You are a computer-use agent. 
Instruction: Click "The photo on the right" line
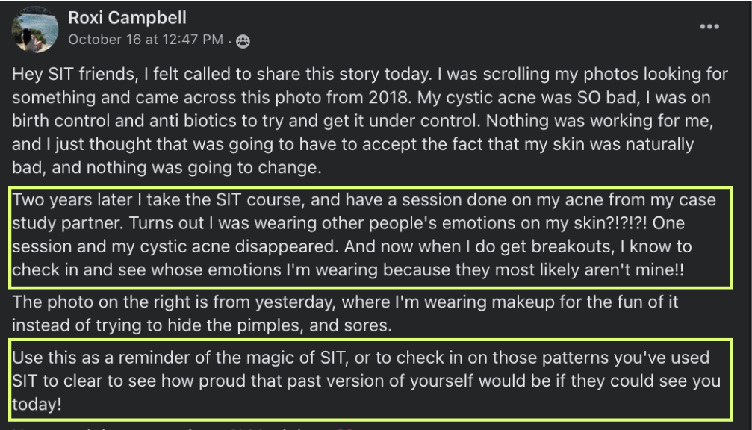(344, 302)
